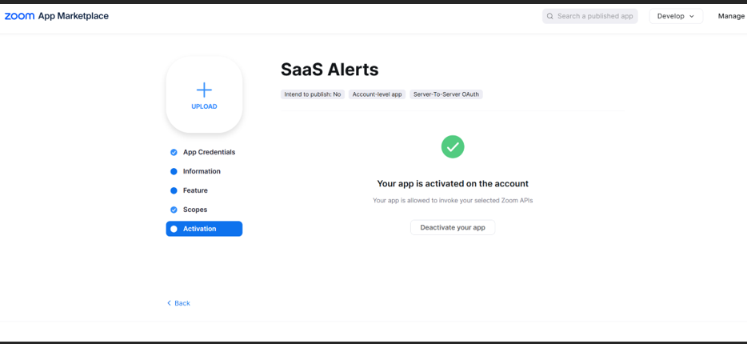Click the green activation checkmark icon
Screen dimensions: 747x344
point(453,146)
